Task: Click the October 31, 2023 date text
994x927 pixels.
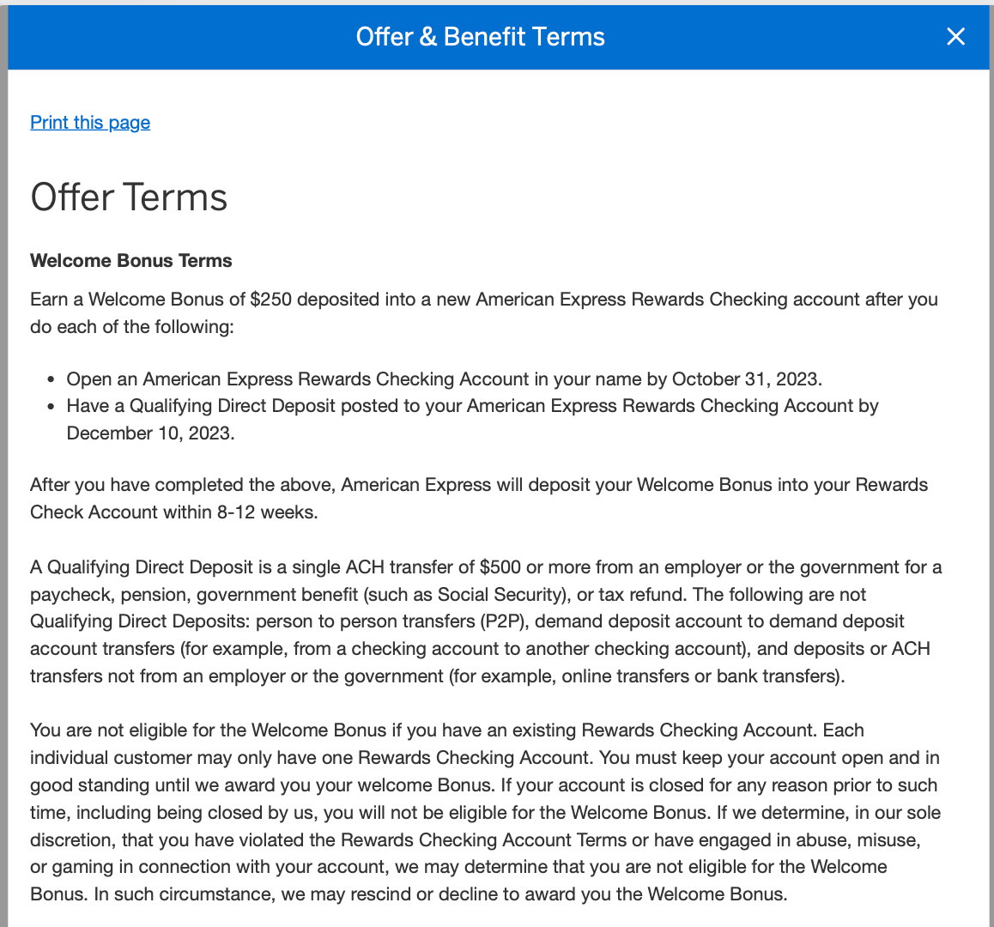Action: [746, 379]
